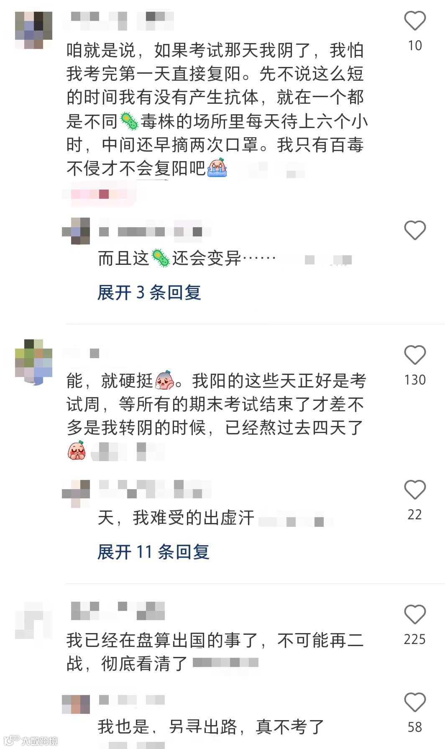Expand 展开 11 条回复
The width and height of the screenshot is (445, 749).
153,552
